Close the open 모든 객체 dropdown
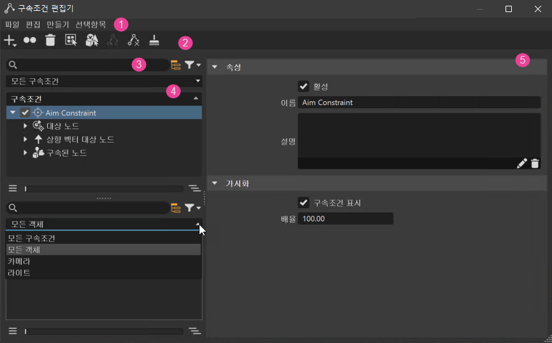Screen dimensions: 552x343 104,224
